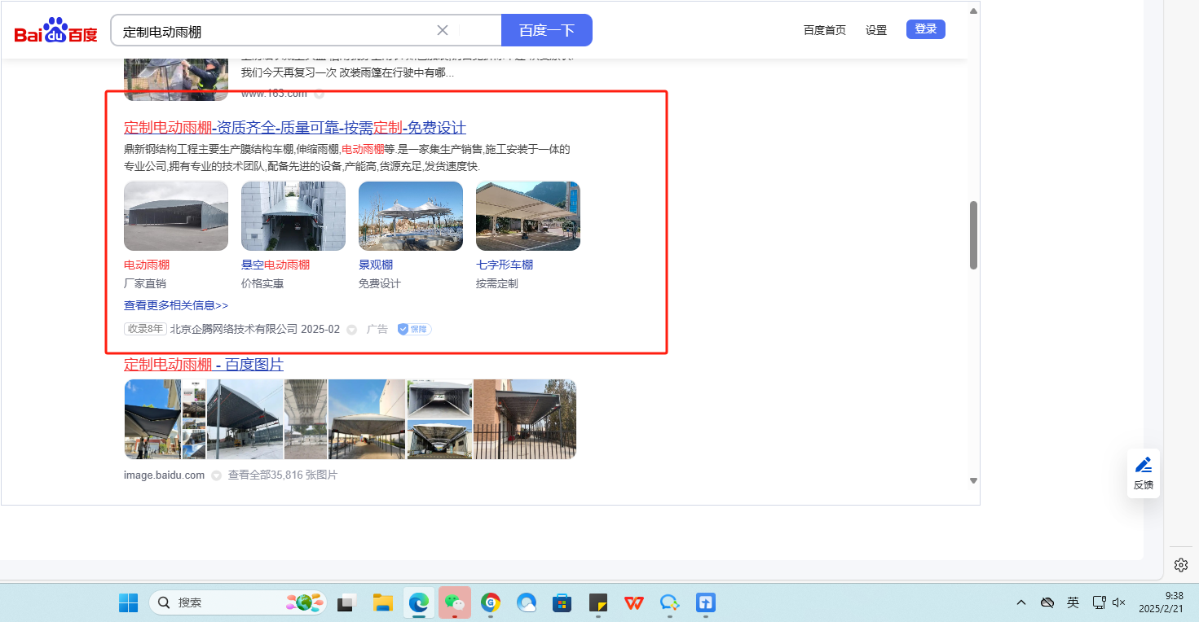Click the 保障 shield badge
Viewport: 1199px width, 622px height.
pyautogui.click(x=414, y=330)
